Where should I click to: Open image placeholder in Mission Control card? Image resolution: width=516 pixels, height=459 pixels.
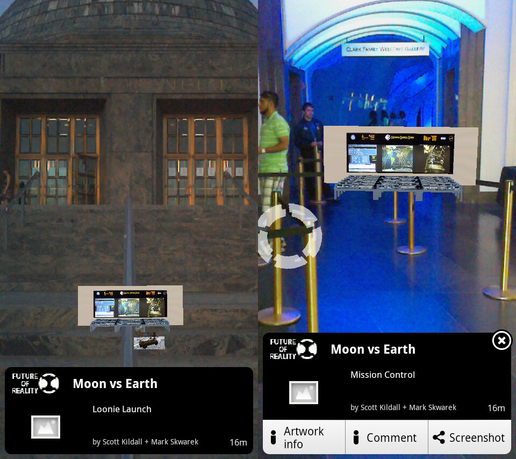click(304, 392)
